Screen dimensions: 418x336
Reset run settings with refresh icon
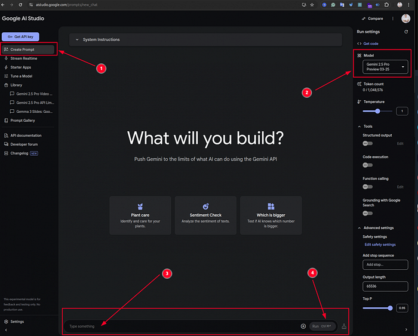coord(406,32)
